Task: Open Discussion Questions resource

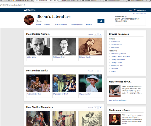Action: [118, 54]
